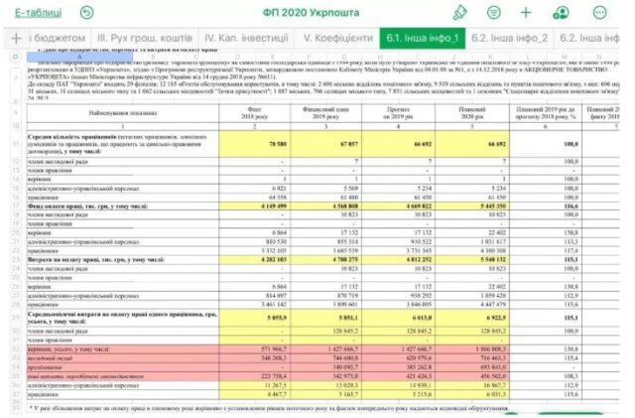Tap the undo arrow icon
Screen dimensions: 635x418
[x=87, y=12]
